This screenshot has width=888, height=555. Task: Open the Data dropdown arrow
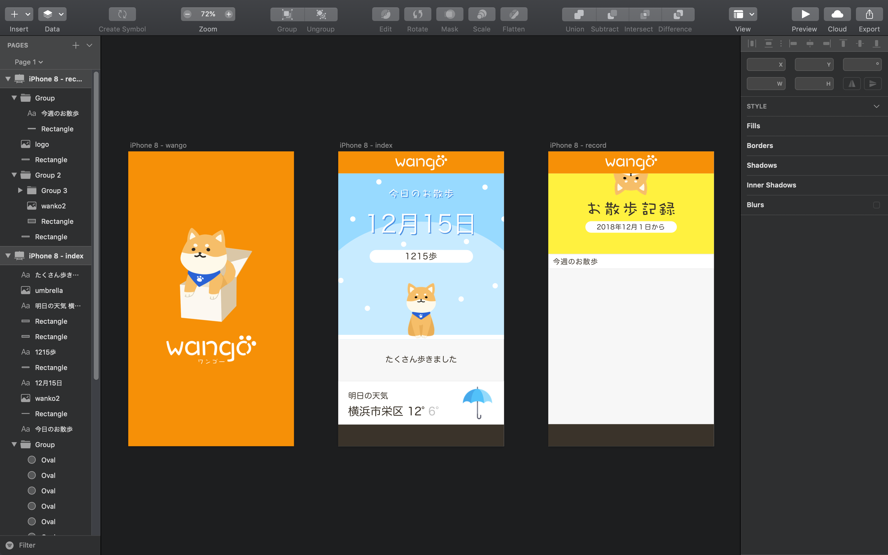61,14
